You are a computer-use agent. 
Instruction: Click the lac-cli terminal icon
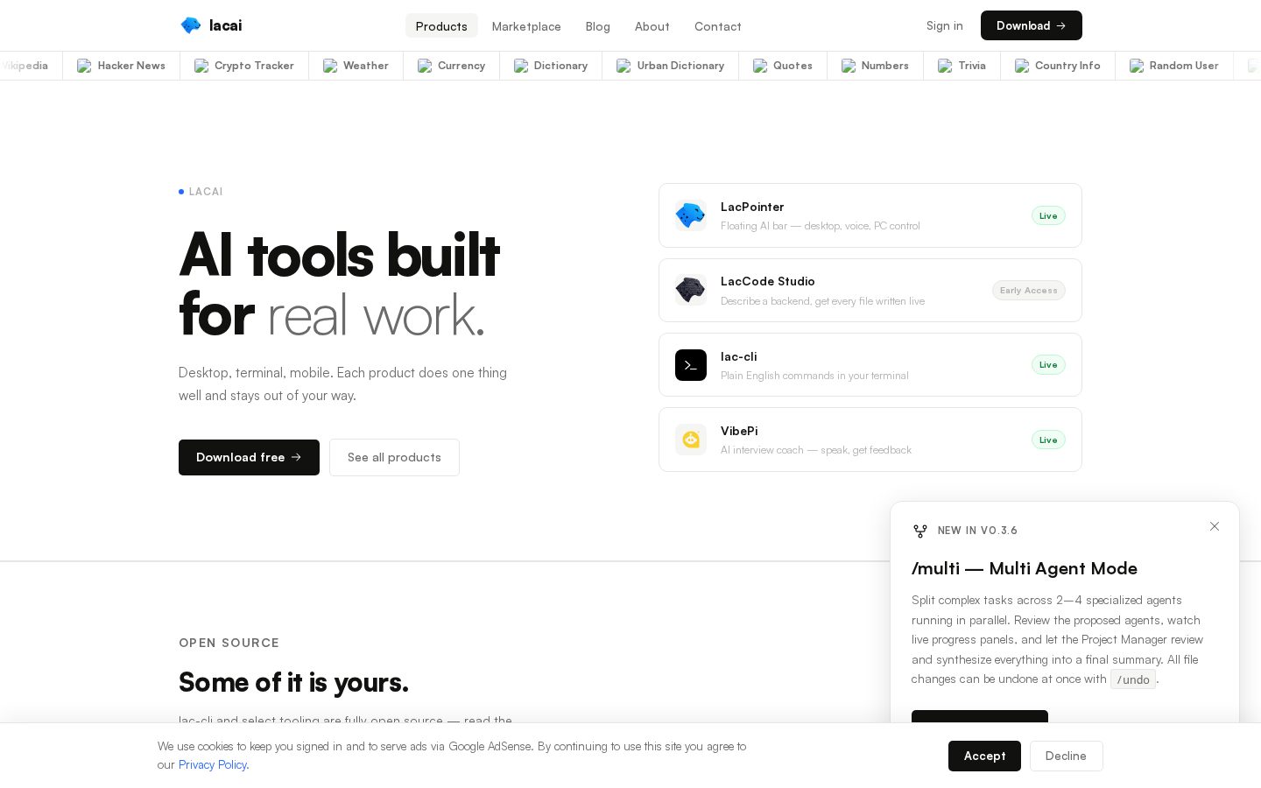pos(691,365)
